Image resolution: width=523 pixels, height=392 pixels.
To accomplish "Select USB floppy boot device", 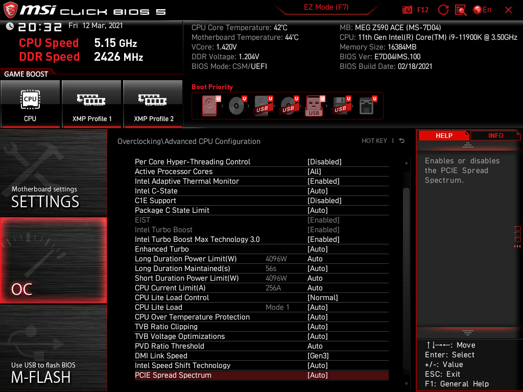I will [341, 106].
